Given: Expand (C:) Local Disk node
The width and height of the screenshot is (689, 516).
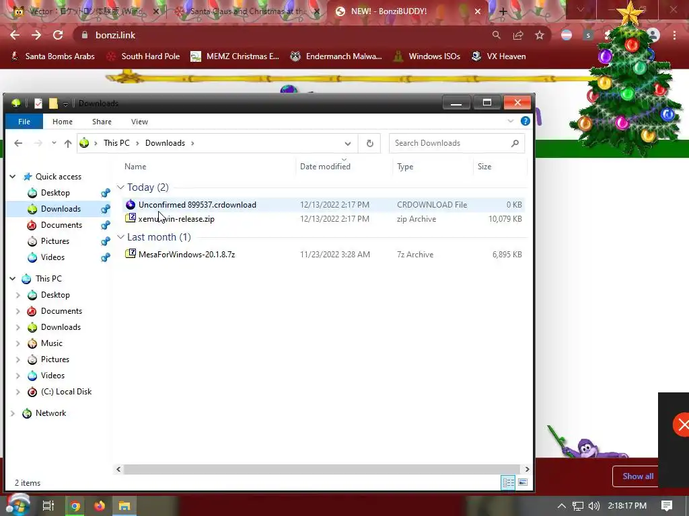Looking at the screenshot, I should coord(18,392).
